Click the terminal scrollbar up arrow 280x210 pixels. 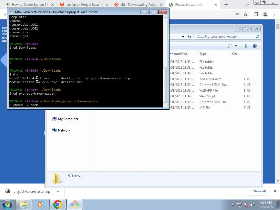coord(165,17)
